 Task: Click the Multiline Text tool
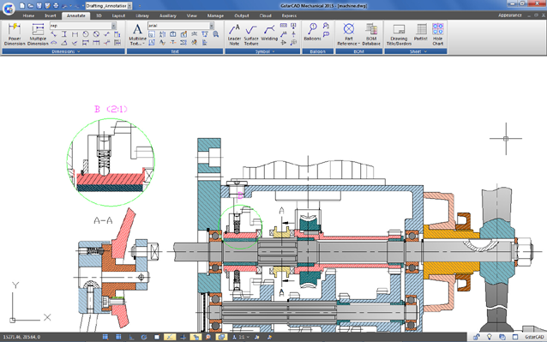[137, 34]
